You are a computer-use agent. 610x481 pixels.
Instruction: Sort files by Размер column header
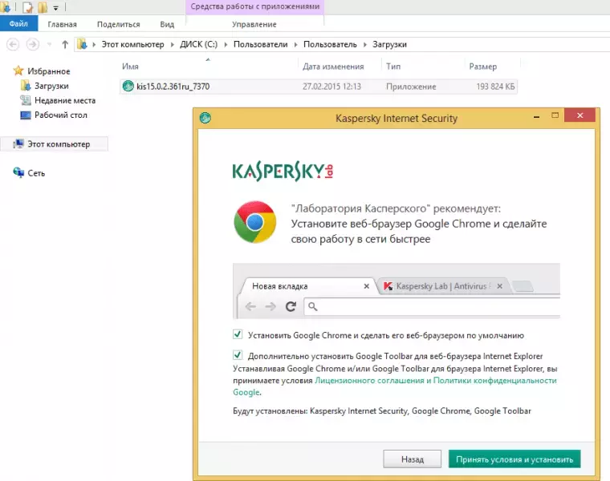tap(483, 67)
